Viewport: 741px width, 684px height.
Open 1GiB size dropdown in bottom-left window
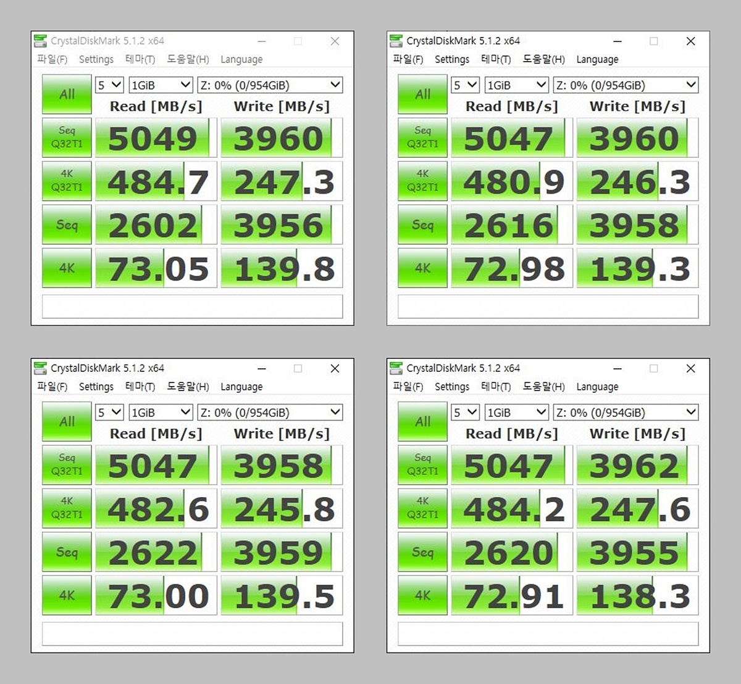[161, 412]
